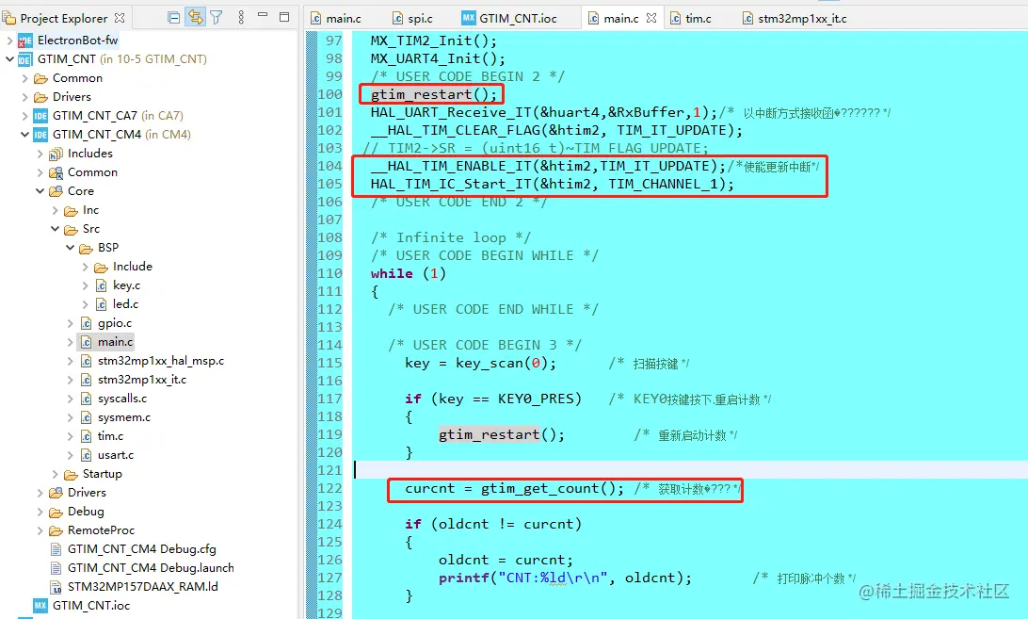Click the usart.c file icon
Viewport: 1028px width, 619px height.
point(86,455)
